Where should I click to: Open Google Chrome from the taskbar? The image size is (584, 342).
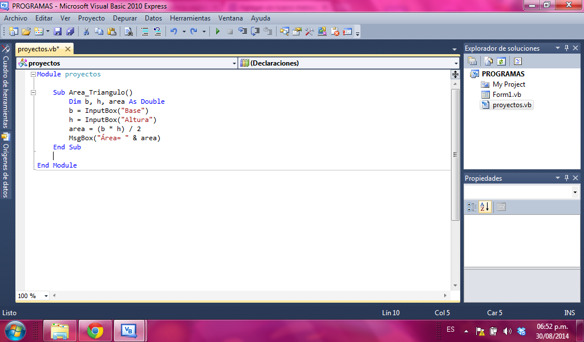[95, 331]
